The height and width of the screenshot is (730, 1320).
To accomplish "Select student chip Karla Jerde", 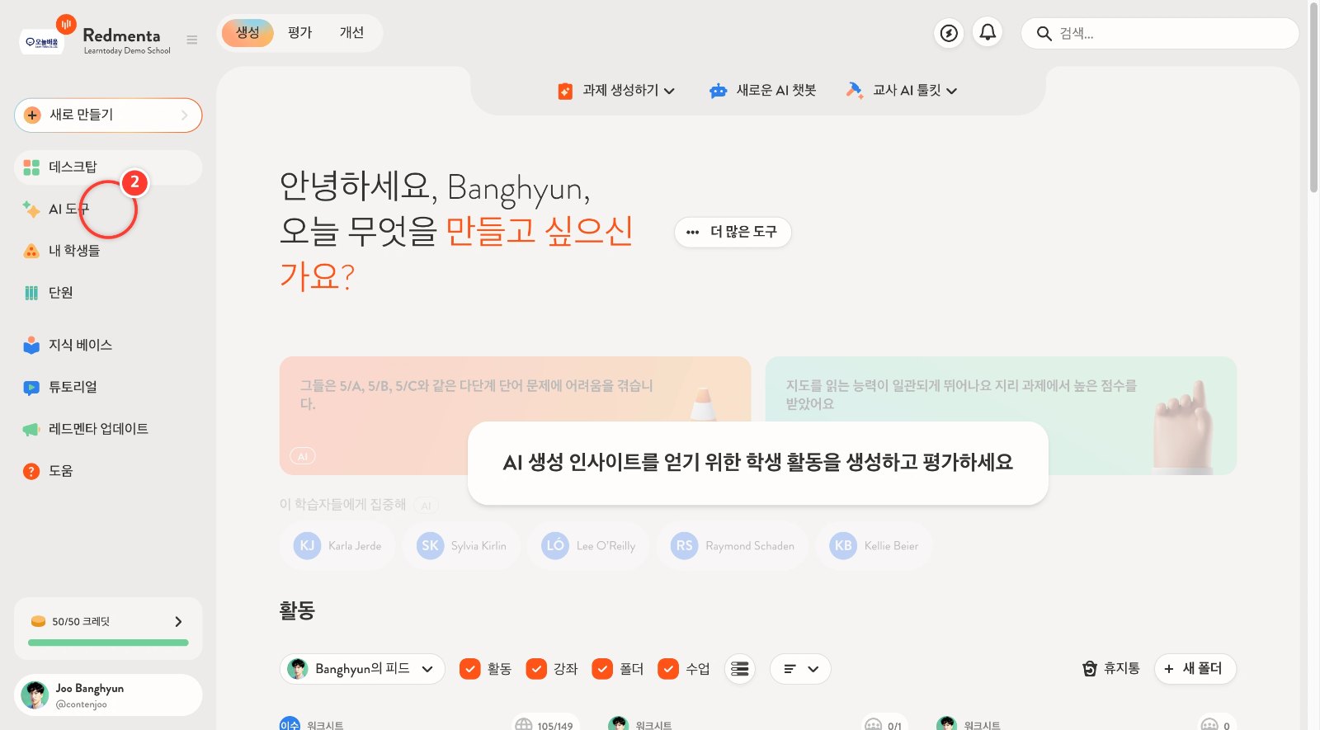I will click(337, 546).
